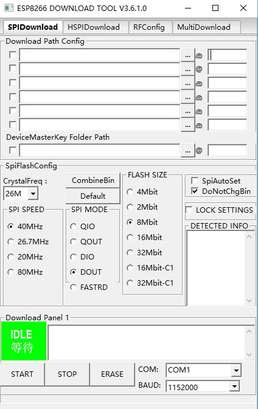Screen dimensions: 258x409
Task: Click the second row address field
Action: 227,69
